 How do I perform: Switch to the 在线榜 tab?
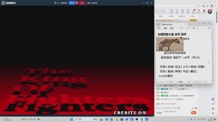[160, 16]
